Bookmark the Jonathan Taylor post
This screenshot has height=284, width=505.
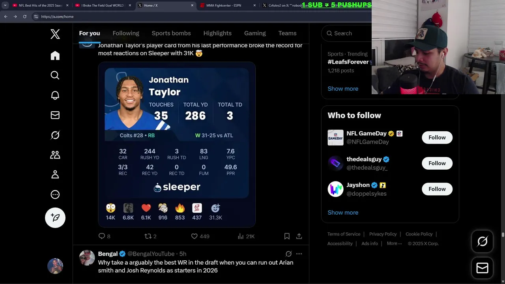tap(287, 236)
